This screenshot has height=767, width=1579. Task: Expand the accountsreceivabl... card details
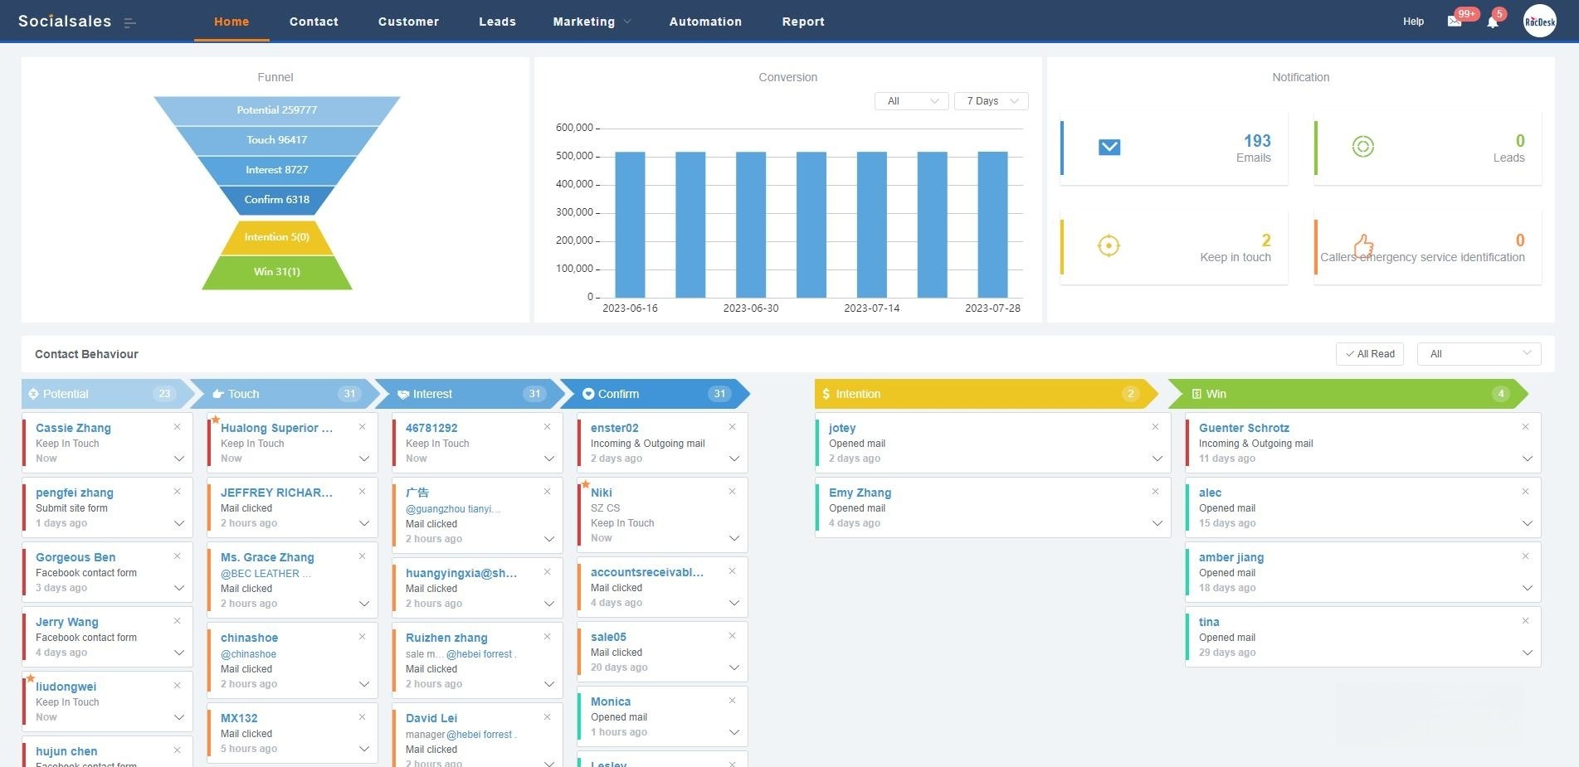tap(734, 603)
